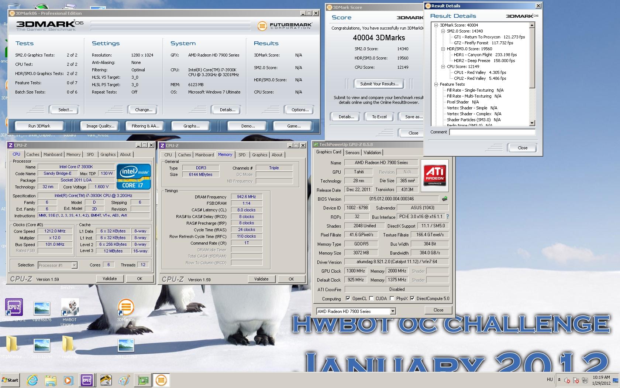The width and height of the screenshot is (620, 388).
Task: Open the Graphs... button in 3DMark06
Action: (192, 126)
